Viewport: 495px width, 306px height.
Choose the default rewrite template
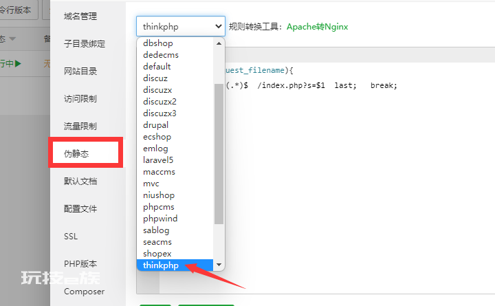175,66
